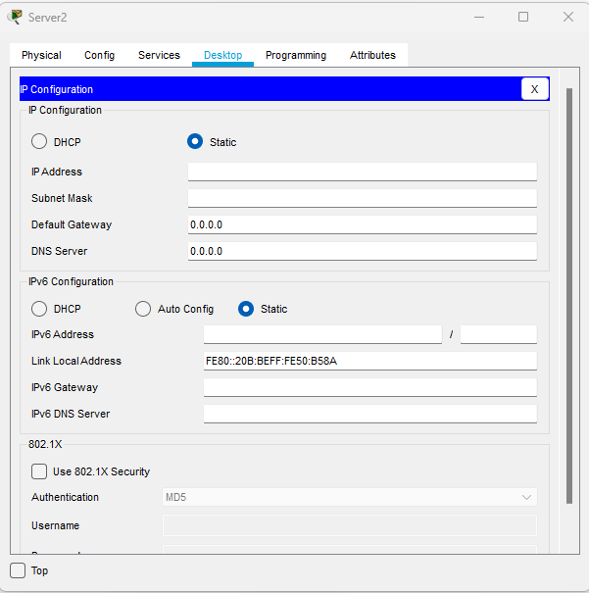Viewport: 589px width, 593px height.
Task: Switch to the Config tab
Action: tap(99, 55)
